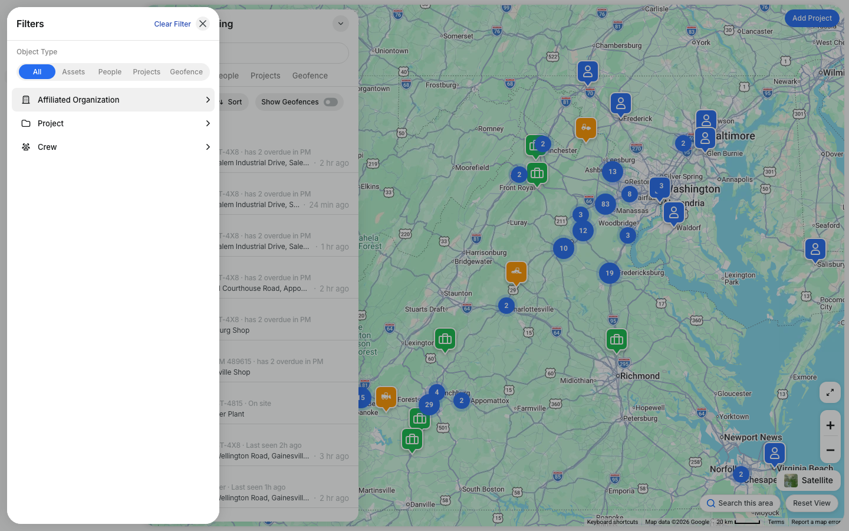
Task: Click the cluster marker labeled 12
Action: click(x=583, y=231)
